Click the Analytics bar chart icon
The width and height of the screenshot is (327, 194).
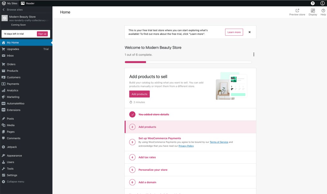[3, 90]
